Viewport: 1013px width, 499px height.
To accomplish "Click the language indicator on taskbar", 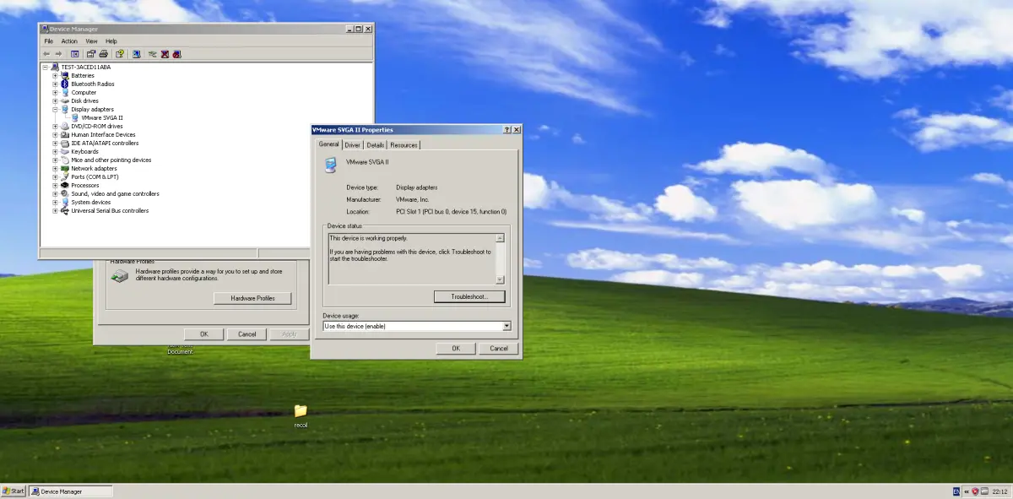I will tap(956, 491).
